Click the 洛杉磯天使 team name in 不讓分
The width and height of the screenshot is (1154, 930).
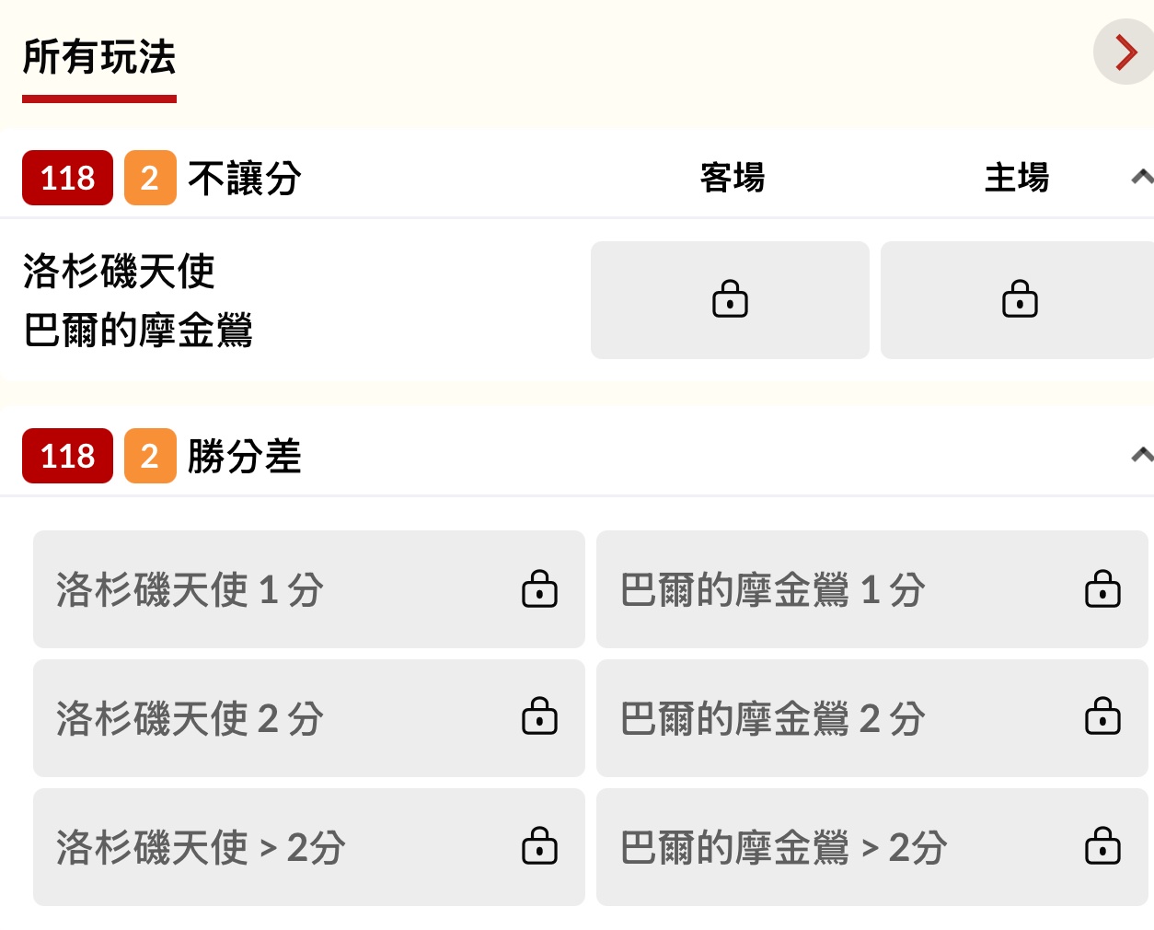119,272
